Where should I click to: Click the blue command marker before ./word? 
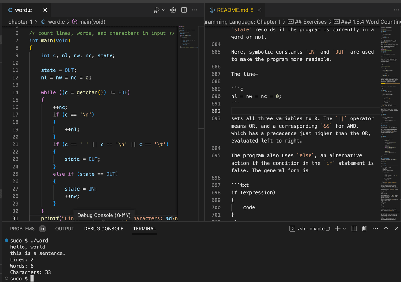pyautogui.click(x=7, y=240)
